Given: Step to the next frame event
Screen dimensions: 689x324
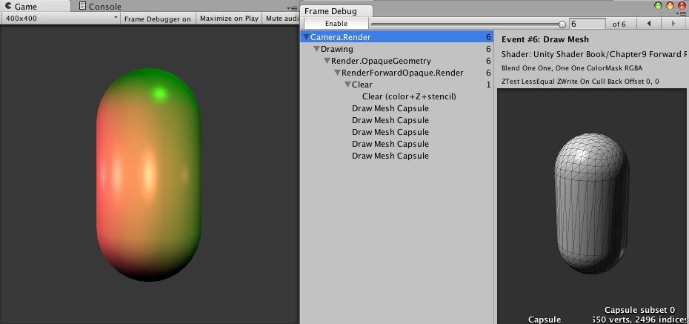Looking at the screenshot, I should 673,24.
